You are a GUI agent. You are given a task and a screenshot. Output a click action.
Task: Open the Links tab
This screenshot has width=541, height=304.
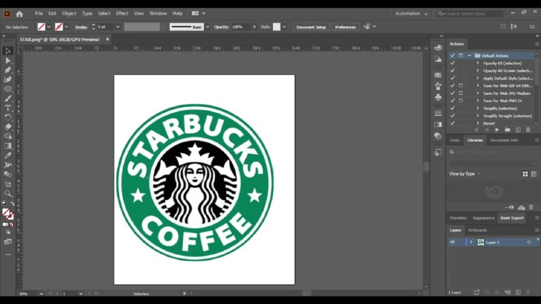point(454,140)
